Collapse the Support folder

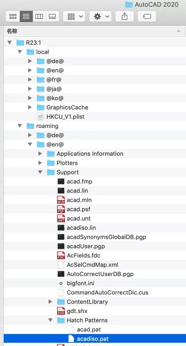pos(40,172)
